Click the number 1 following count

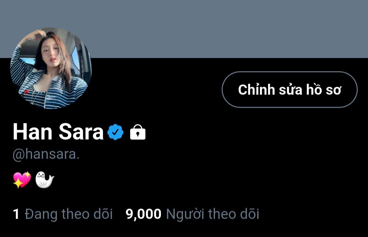pyautogui.click(x=16, y=214)
